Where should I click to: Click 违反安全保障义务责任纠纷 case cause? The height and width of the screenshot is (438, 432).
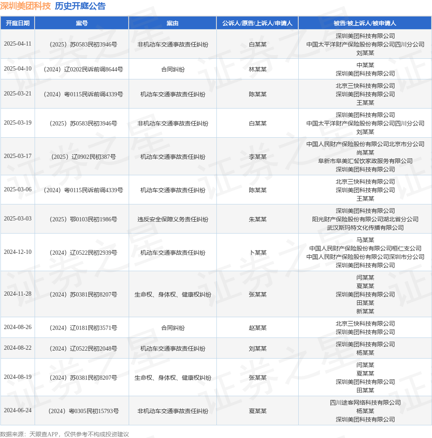click(x=173, y=219)
